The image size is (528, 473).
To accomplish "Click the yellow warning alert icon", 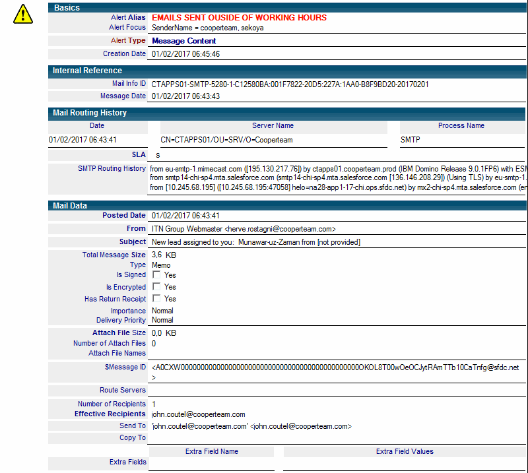I will pyautogui.click(x=23, y=14).
